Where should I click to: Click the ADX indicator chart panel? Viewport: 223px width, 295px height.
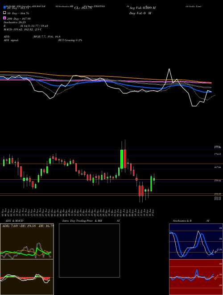tap(27, 241)
